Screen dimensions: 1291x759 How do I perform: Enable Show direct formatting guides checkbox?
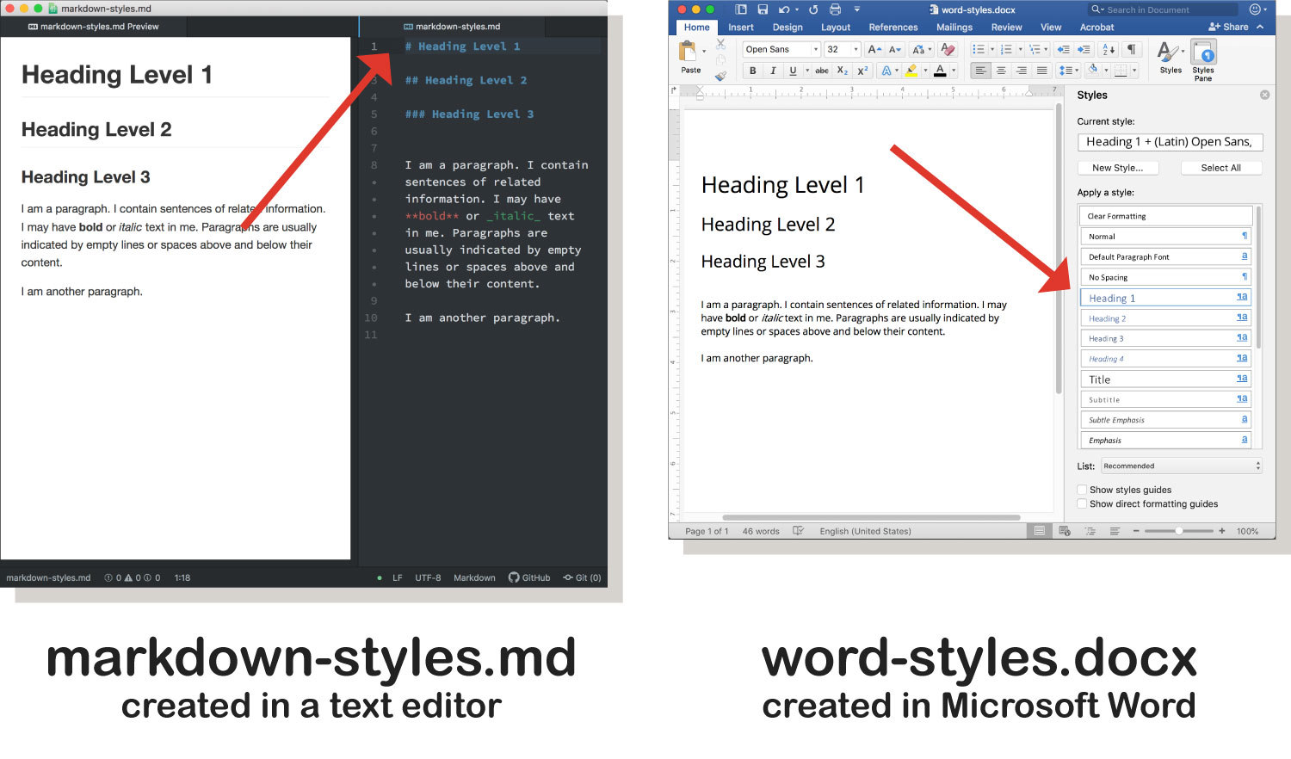(1082, 504)
